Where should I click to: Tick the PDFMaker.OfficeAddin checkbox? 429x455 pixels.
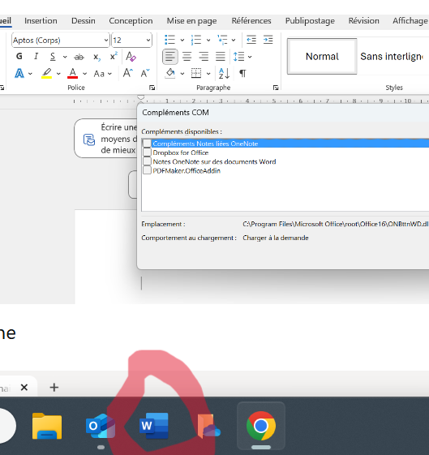(x=147, y=170)
